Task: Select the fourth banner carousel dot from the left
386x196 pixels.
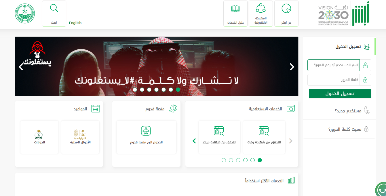Action: [157, 90]
